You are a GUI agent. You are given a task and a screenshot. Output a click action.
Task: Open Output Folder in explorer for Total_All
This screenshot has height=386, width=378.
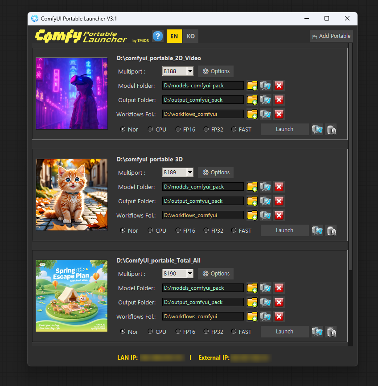tap(266, 302)
